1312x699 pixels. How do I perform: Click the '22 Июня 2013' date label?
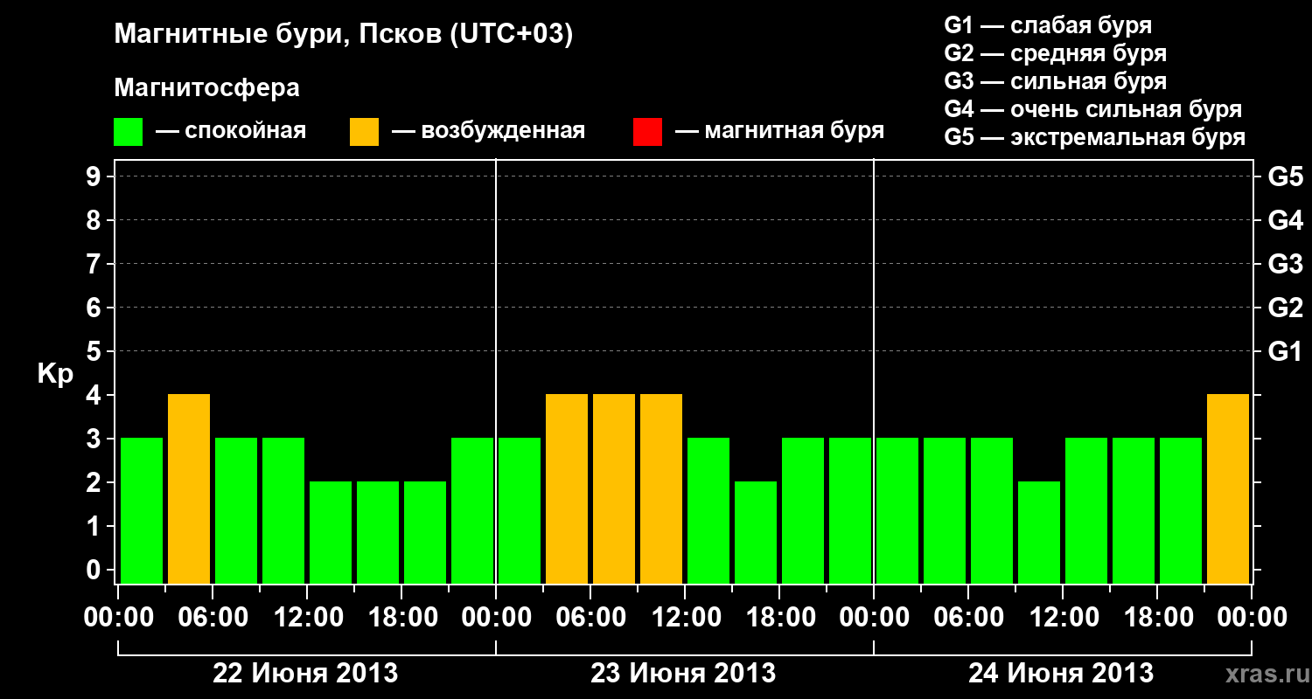click(306, 674)
